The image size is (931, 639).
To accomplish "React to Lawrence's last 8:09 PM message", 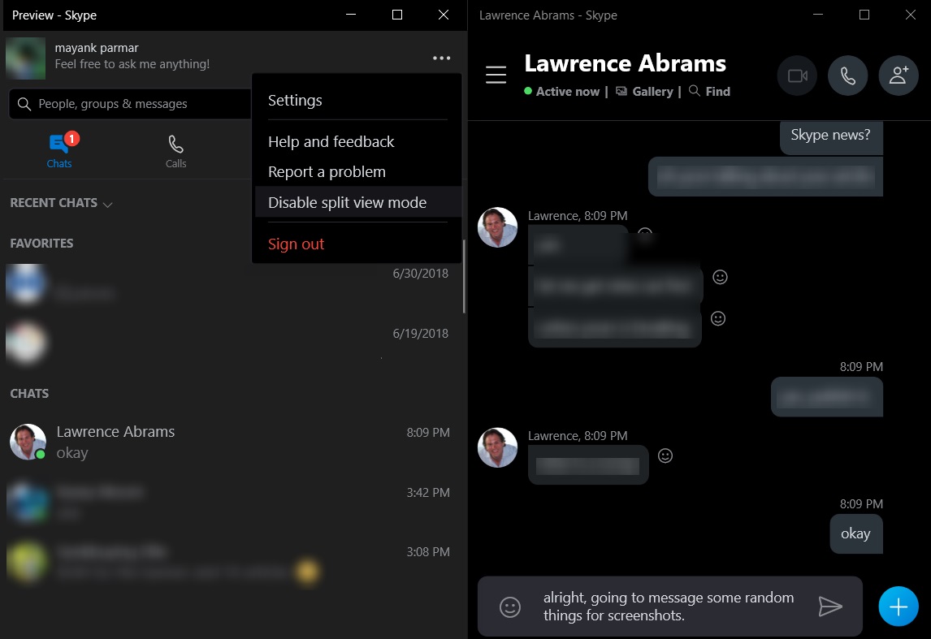I will click(665, 456).
